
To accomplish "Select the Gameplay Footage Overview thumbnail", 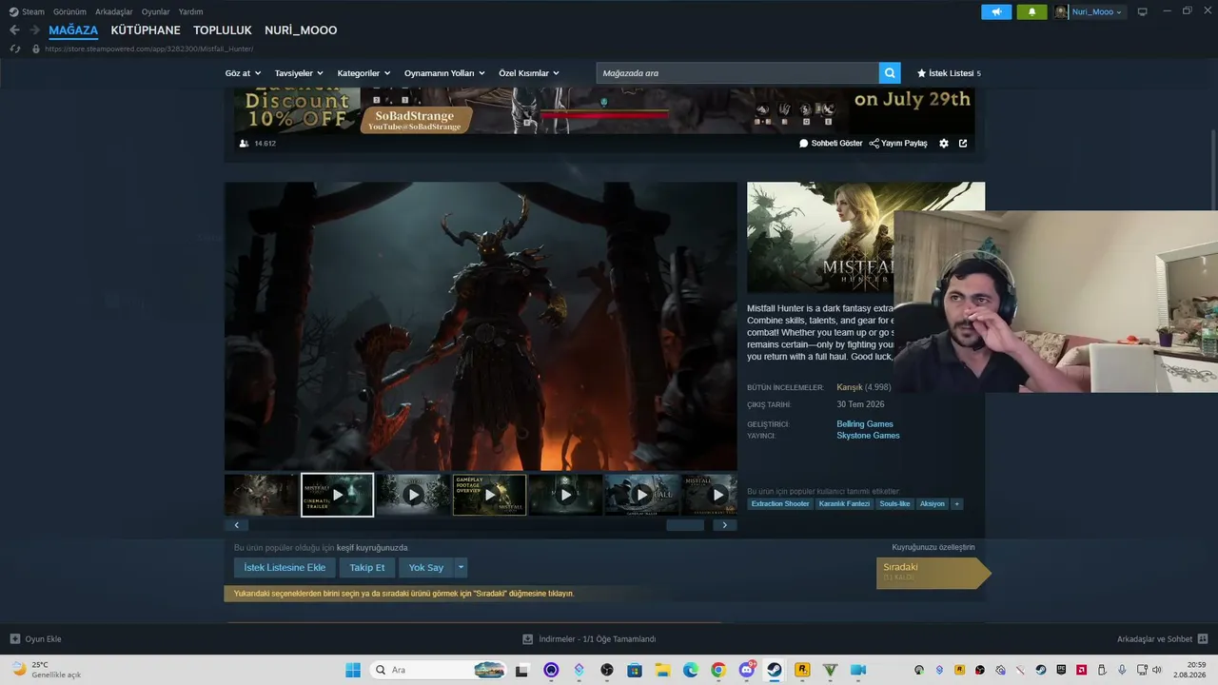I will click(x=490, y=495).
